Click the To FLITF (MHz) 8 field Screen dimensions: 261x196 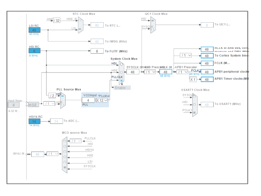coord(97,51)
